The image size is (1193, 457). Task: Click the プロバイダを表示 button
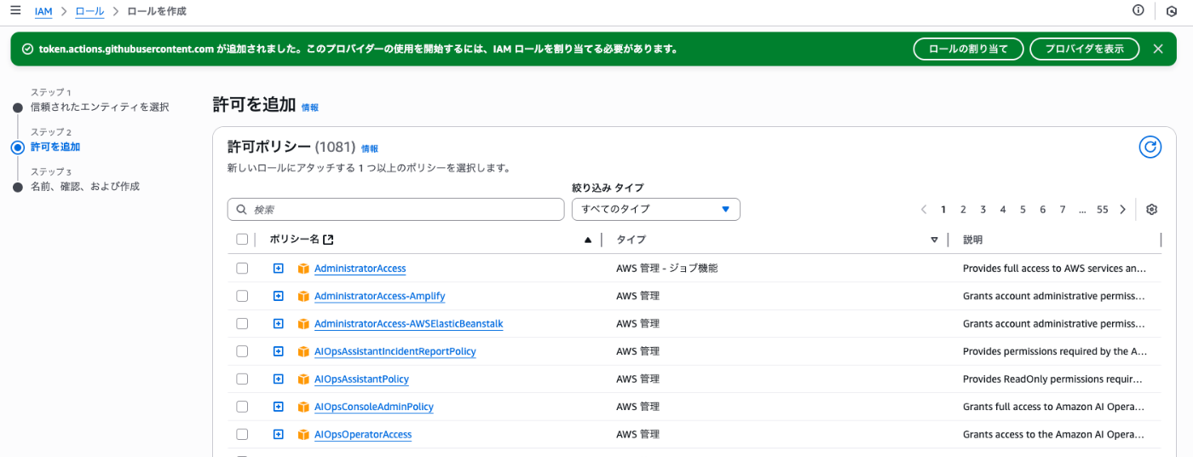[1084, 49]
